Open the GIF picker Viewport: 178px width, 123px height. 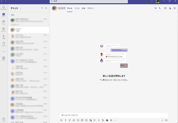82,120
